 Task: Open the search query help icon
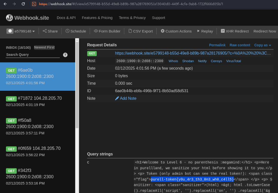(x=65, y=55)
